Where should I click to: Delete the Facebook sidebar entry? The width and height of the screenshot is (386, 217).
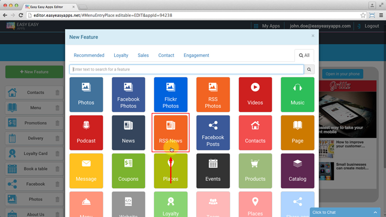tap(57, 184)
